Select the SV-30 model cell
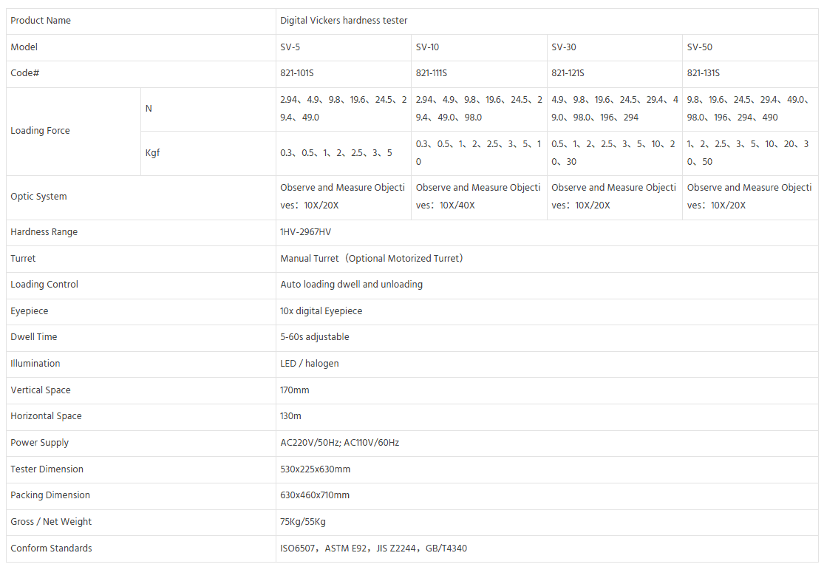The image size is (824, 567). (564, 47)
